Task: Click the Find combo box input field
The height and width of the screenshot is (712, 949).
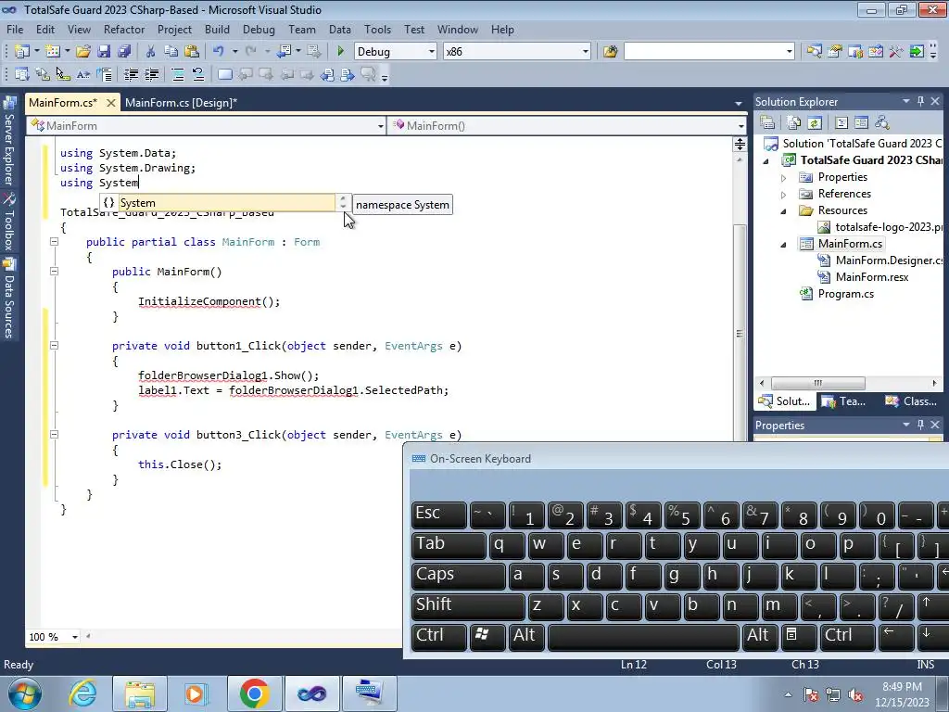Action: coord(704,52)
